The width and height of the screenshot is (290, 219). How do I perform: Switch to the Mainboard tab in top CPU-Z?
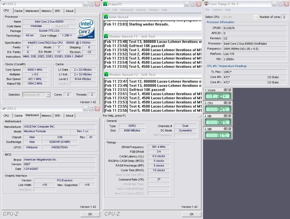coord(32,11)
